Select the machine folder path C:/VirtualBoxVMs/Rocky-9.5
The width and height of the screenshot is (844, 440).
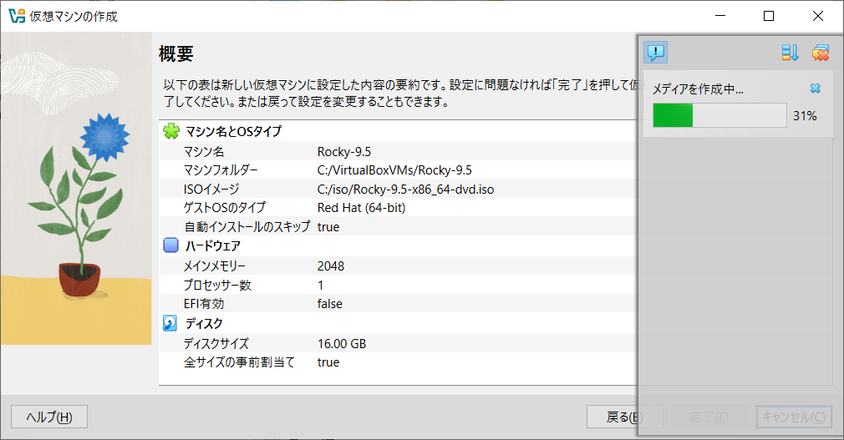[394, 170]
